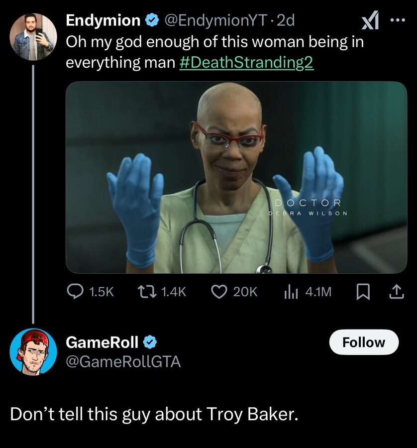This screenshot has height=448, width=417.
Task: Follow the GameRoll account
Action: point(364,342)
